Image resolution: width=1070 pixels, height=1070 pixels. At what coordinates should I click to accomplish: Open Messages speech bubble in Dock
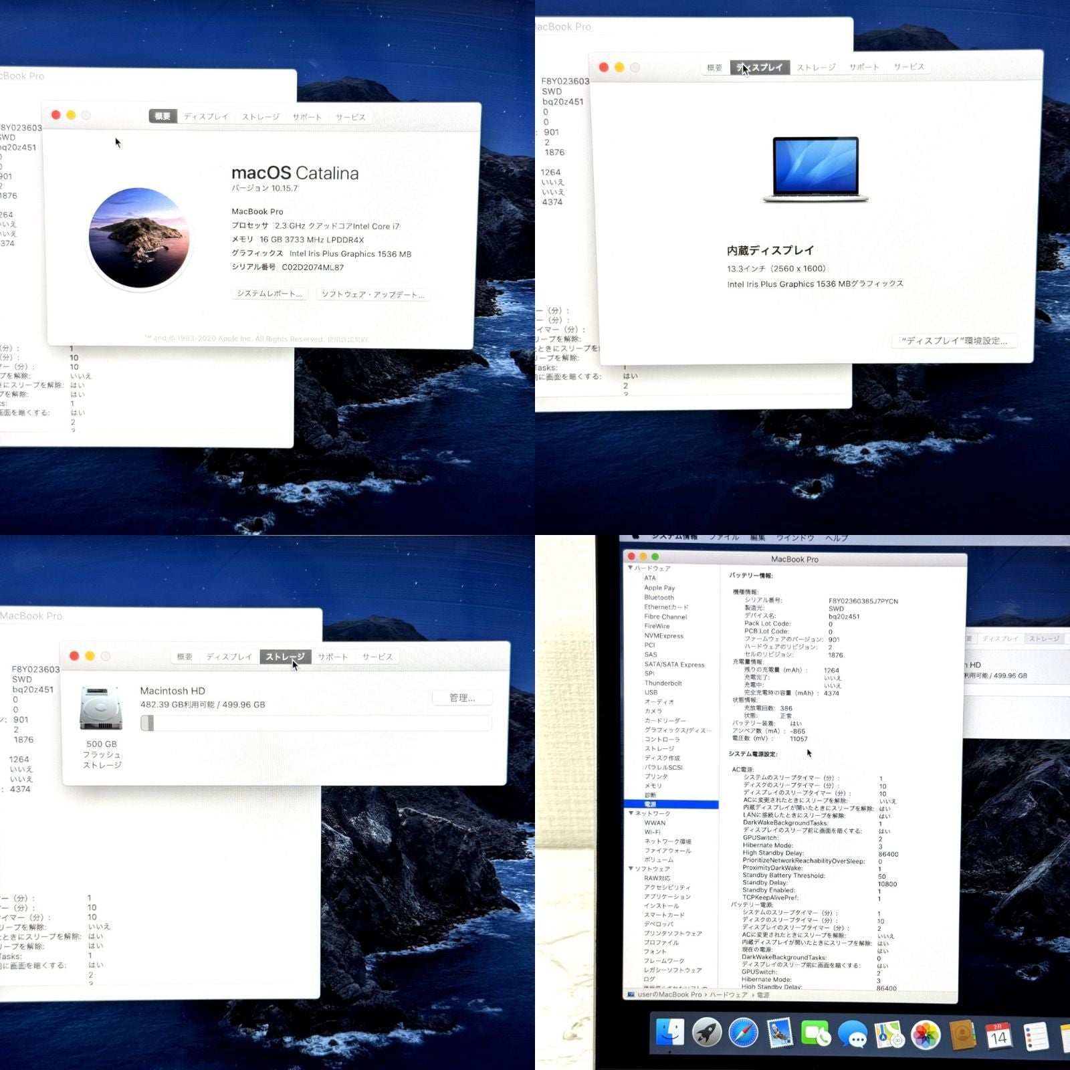[853, 1035]
